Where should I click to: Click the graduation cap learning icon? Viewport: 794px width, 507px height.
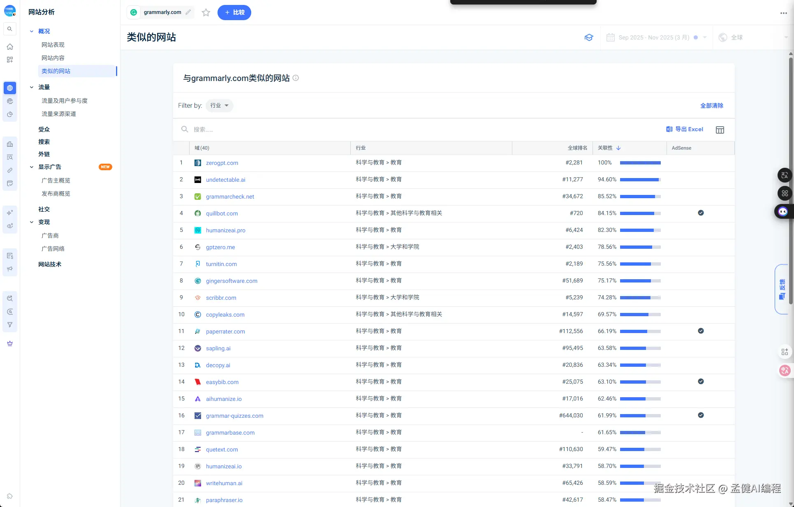coord(589,37)
